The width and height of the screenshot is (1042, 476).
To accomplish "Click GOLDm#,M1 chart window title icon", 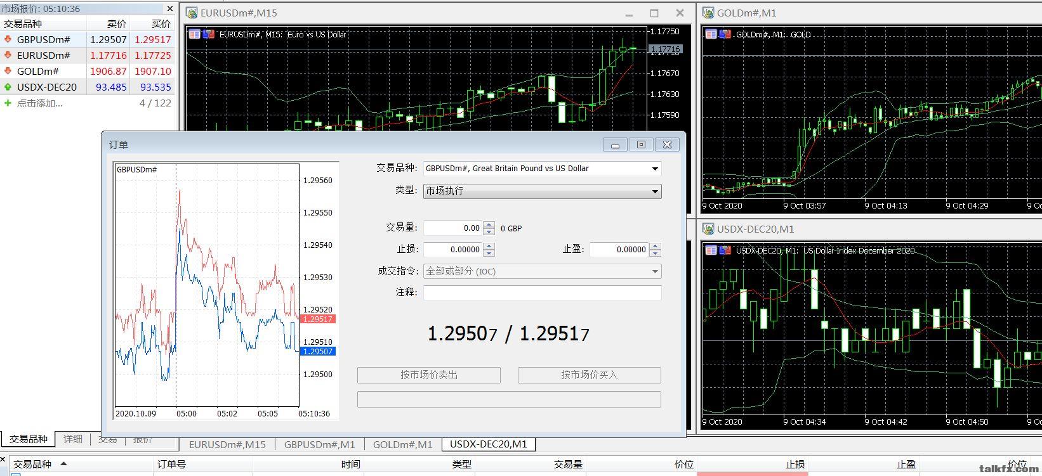I will pyautogui.click(x=709, y=13).
